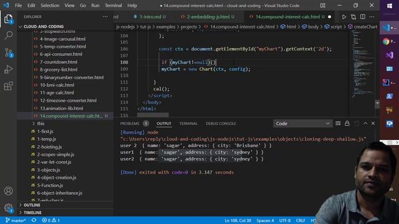This screenshot has width=399, height=224.
Task: Click 'script' in the breadcrumb
Action: click(336, 27)
